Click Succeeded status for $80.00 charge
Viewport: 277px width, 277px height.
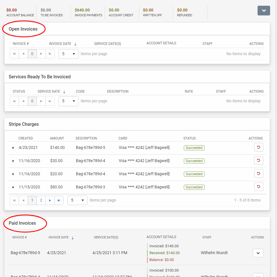pyautogui.click(x=194, y=187)
